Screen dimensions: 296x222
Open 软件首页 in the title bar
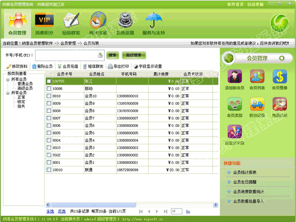(x=235, y=4)
